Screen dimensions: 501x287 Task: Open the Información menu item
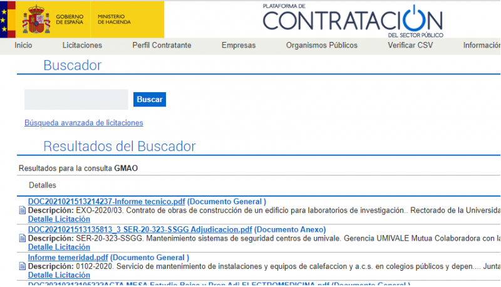click(482, 45)
